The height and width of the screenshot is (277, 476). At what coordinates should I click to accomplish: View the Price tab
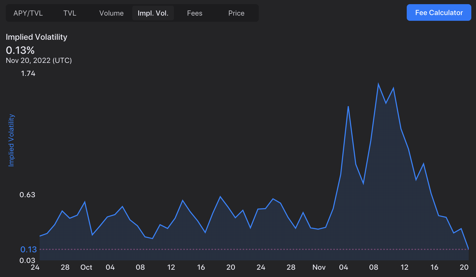[x=236, y=13]
